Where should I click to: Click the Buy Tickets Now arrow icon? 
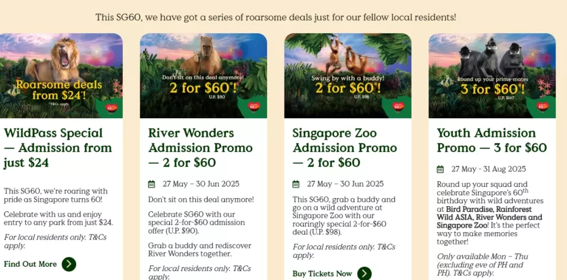364,274
